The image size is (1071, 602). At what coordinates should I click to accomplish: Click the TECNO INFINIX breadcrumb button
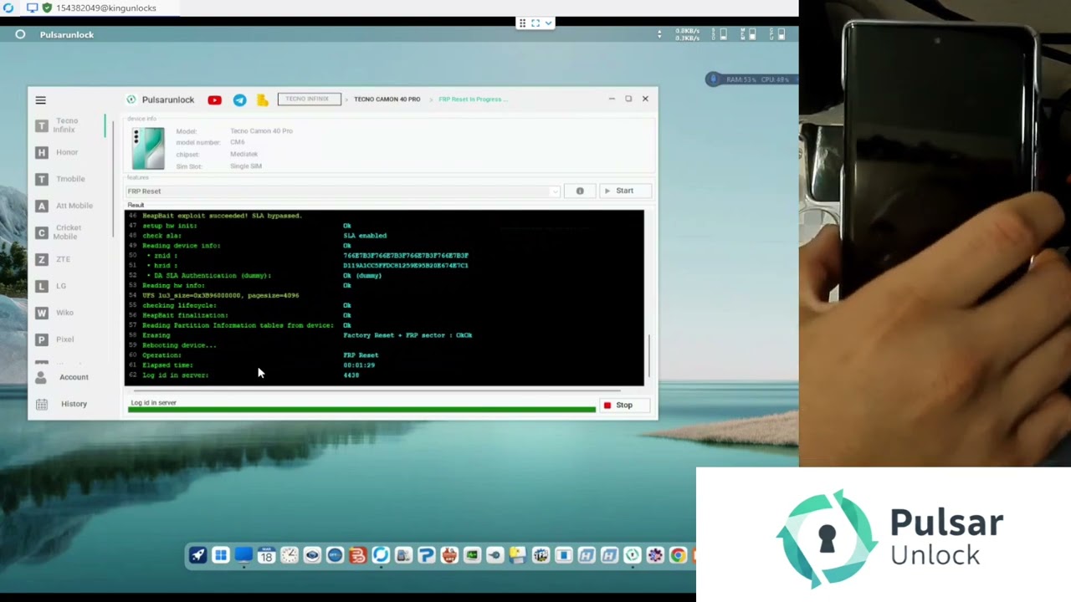308,99
